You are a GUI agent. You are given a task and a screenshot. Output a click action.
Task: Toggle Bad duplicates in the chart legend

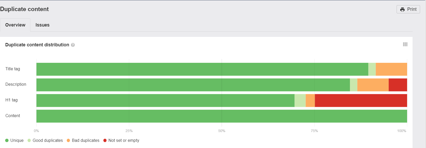pos(83,141)
